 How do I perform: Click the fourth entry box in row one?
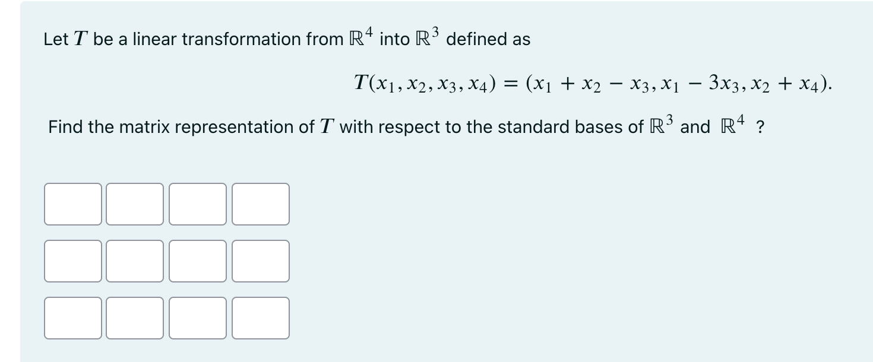pyautogui.click(x=260, y=204)
